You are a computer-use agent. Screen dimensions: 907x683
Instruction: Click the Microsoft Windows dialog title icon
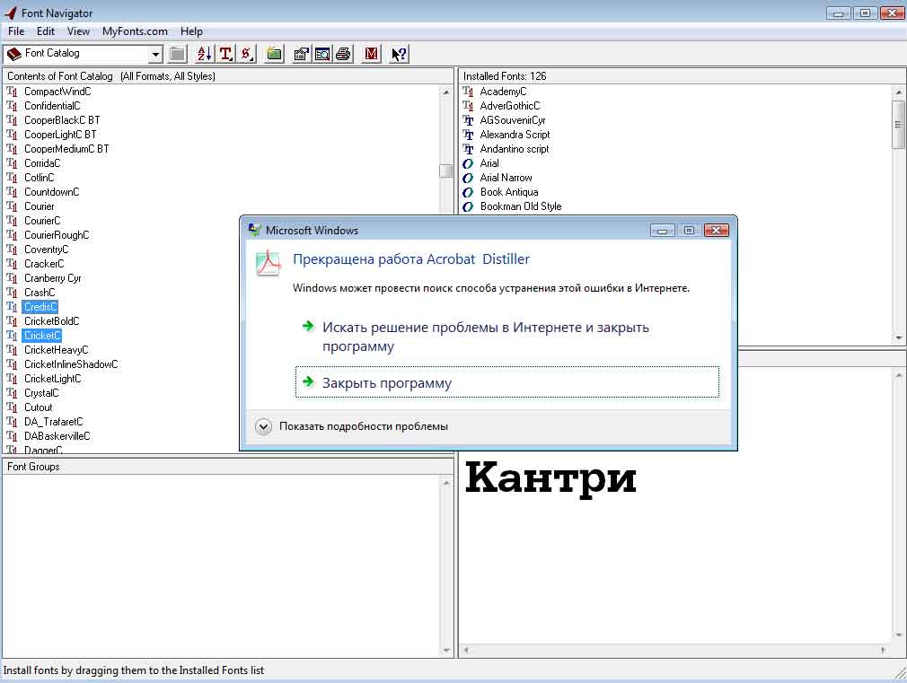pyautogui.click(x=254, y=230)
